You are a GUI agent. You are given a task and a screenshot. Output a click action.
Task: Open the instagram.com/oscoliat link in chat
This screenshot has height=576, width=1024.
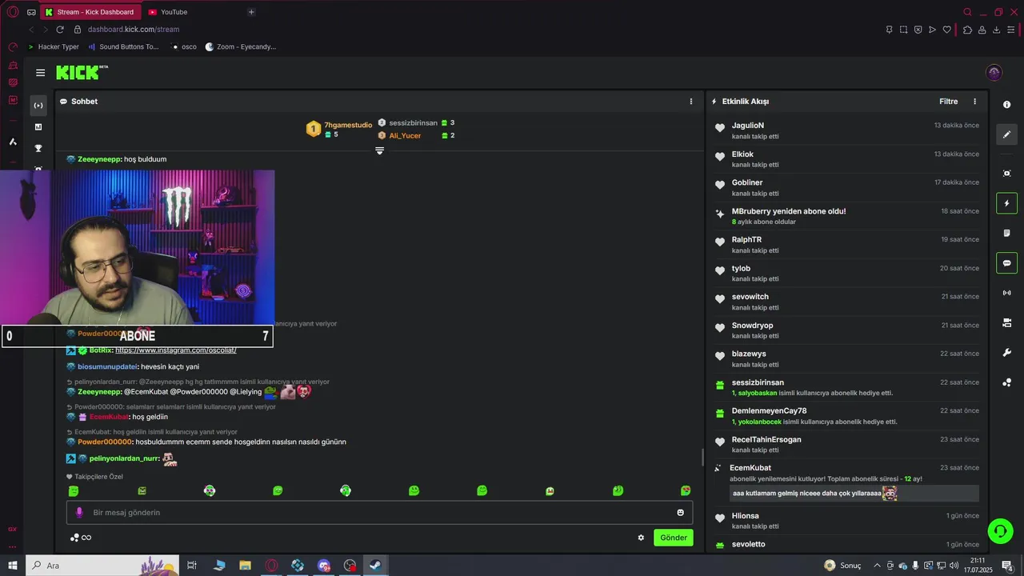click(x=176, y=350)
